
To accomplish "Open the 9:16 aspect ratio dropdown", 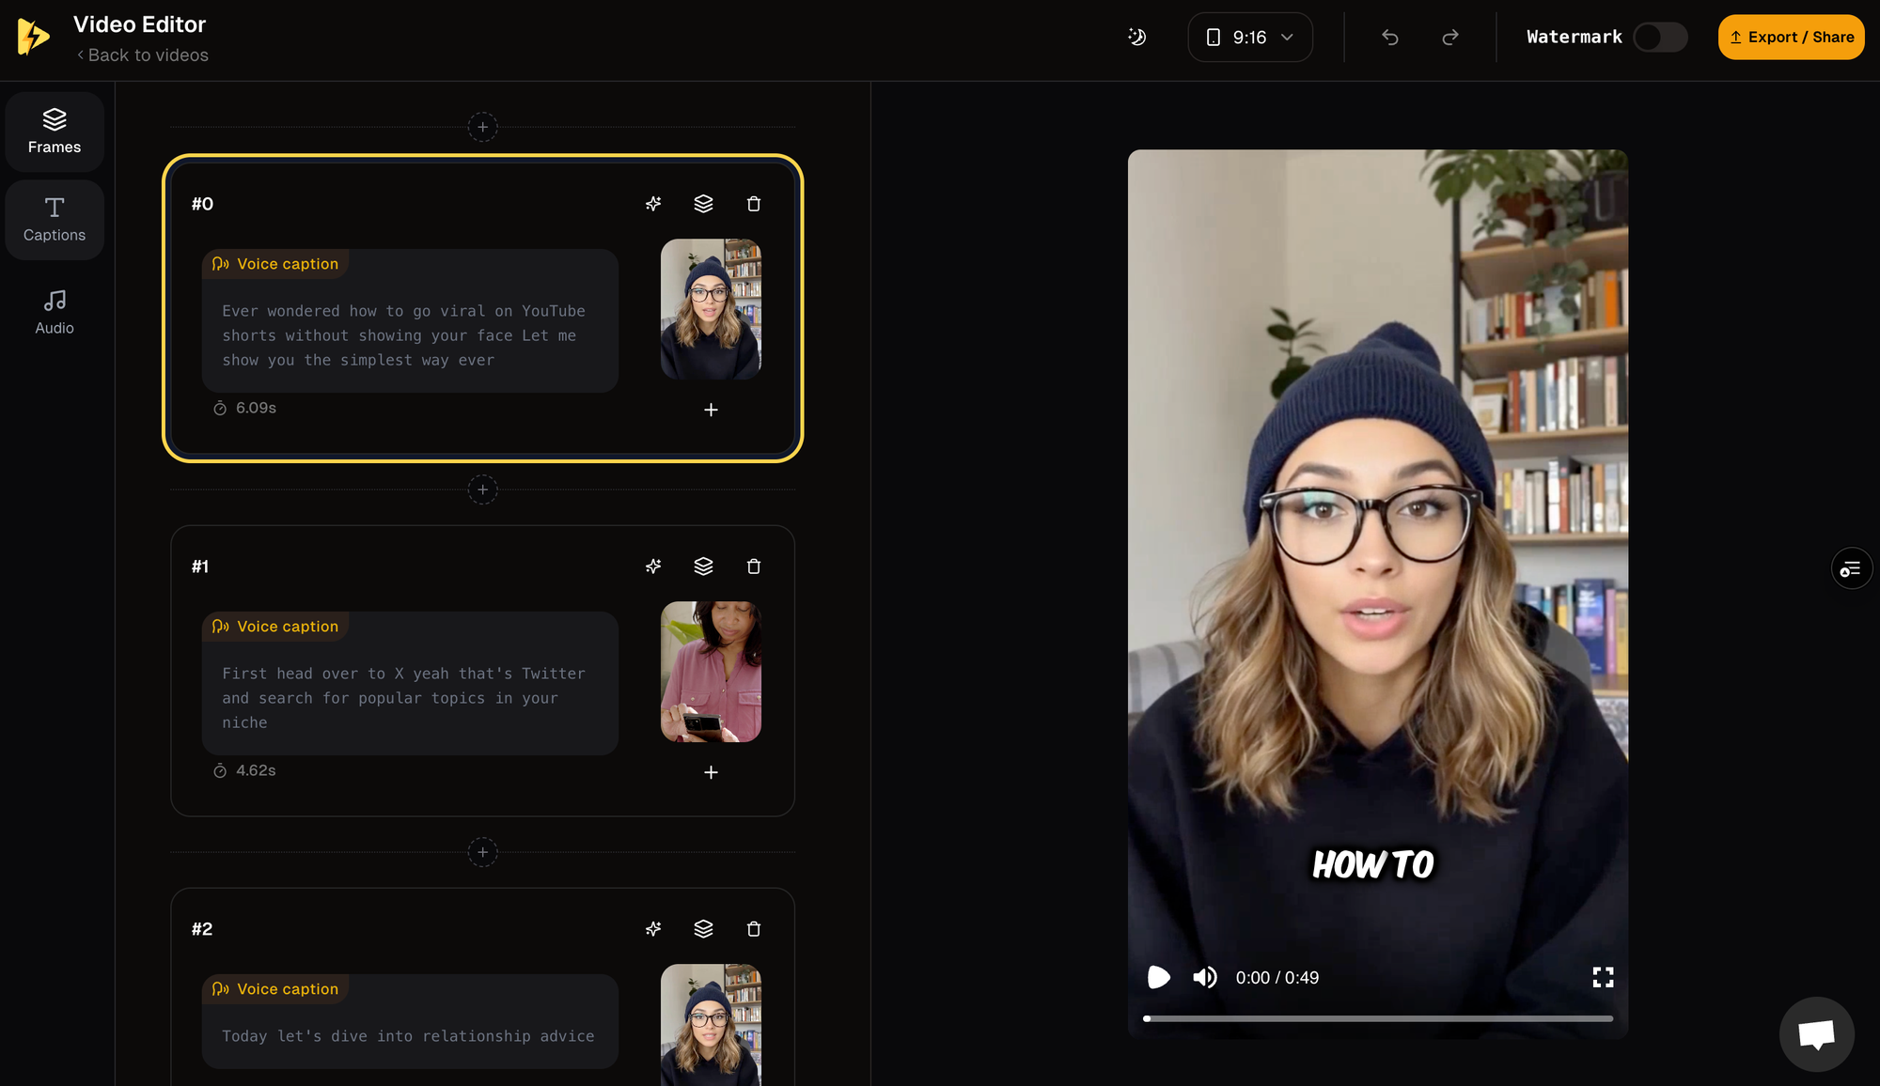I will [1250, 38].
